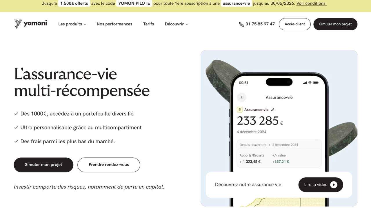Click the checkmark beside Dès 1000€
The image size is (371, 208).
click(16, 114)
